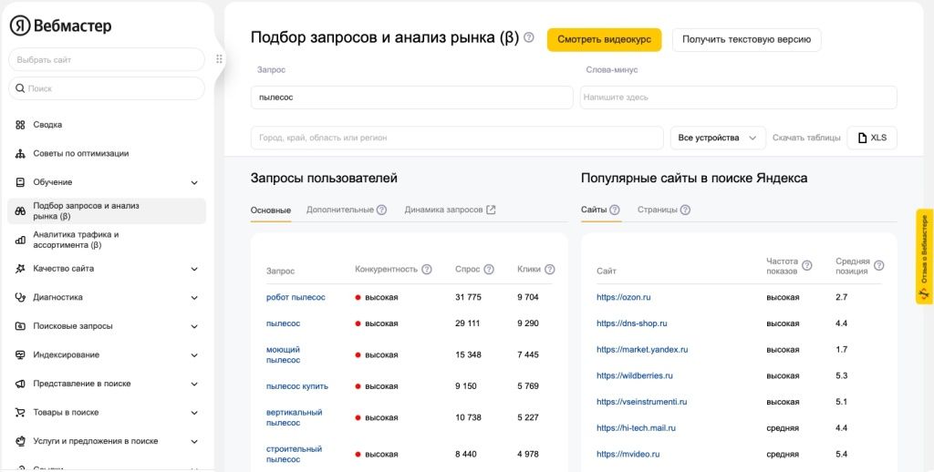Expand the Товары в поиске chevron
Screen dimensions: 934x472
pyautogui.click(x=194, y=413)
